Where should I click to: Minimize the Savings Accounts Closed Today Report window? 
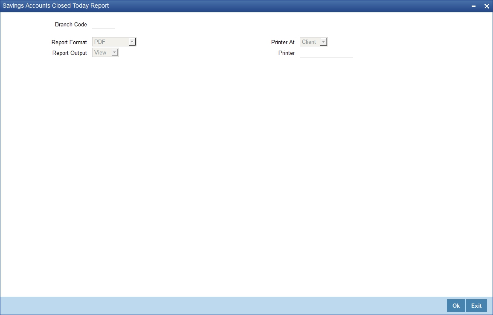[x=473, y=6]
